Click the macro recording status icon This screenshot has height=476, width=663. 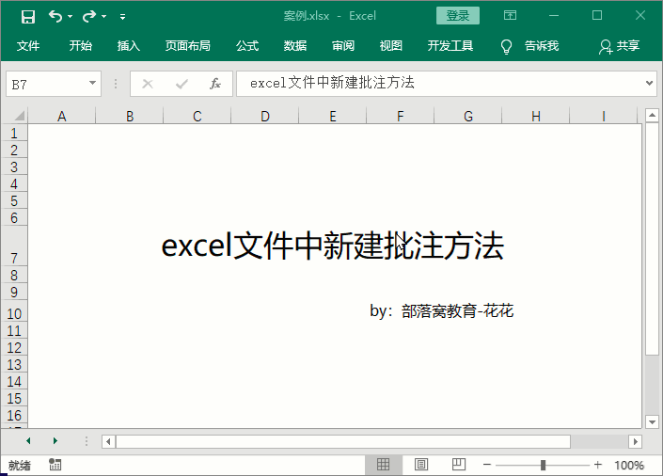tap(55, 465)
